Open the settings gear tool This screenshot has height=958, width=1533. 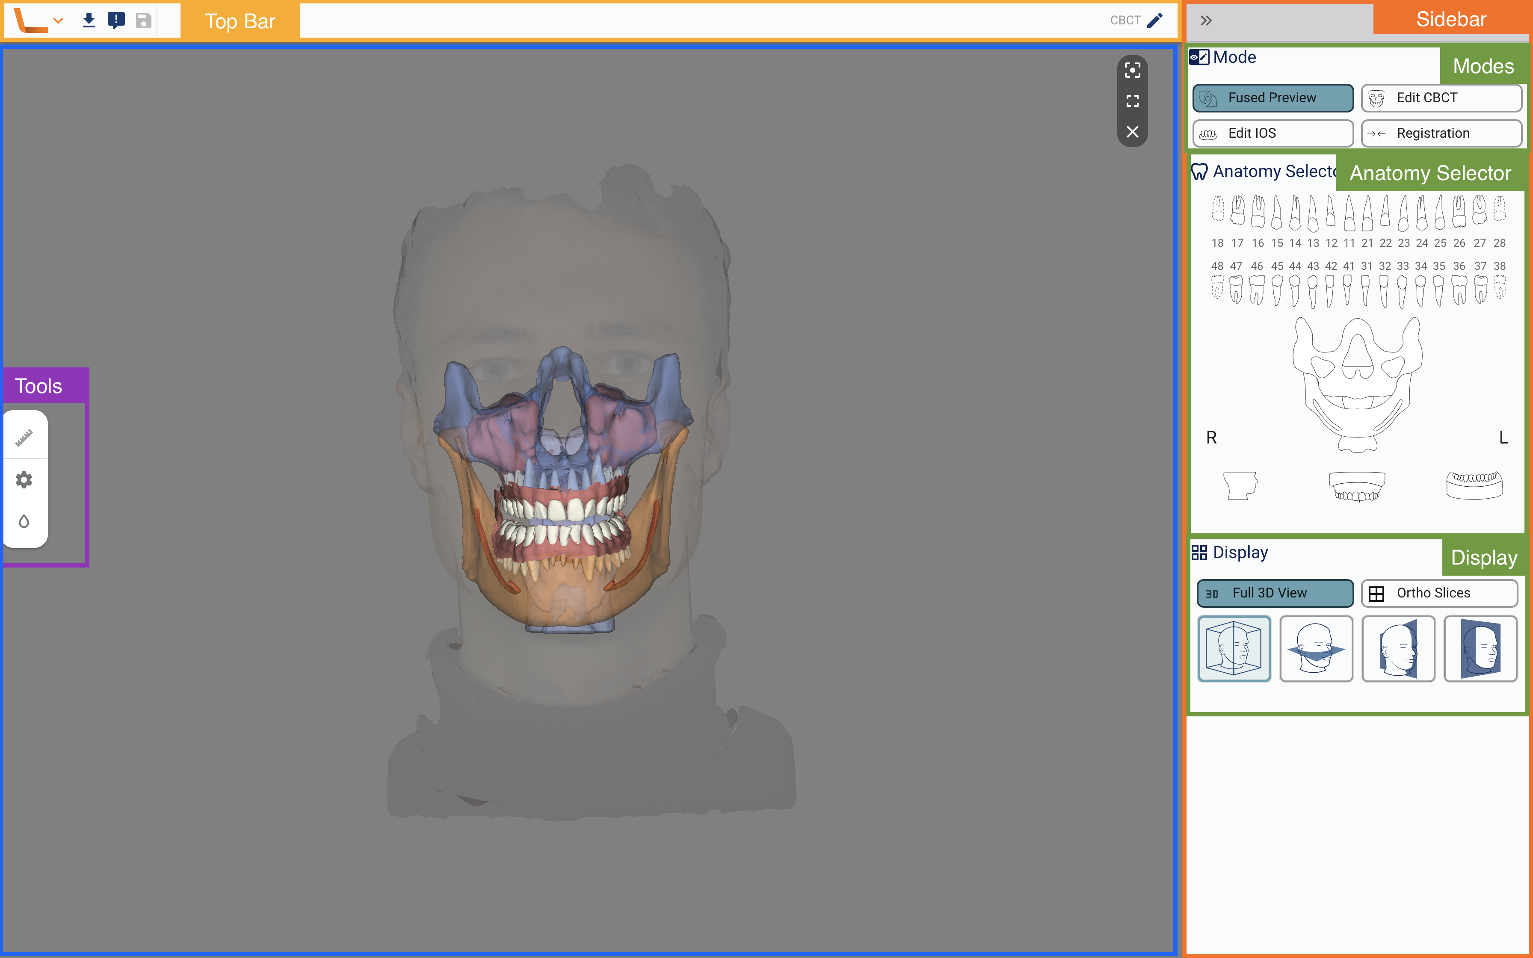[x=24, y=479]
